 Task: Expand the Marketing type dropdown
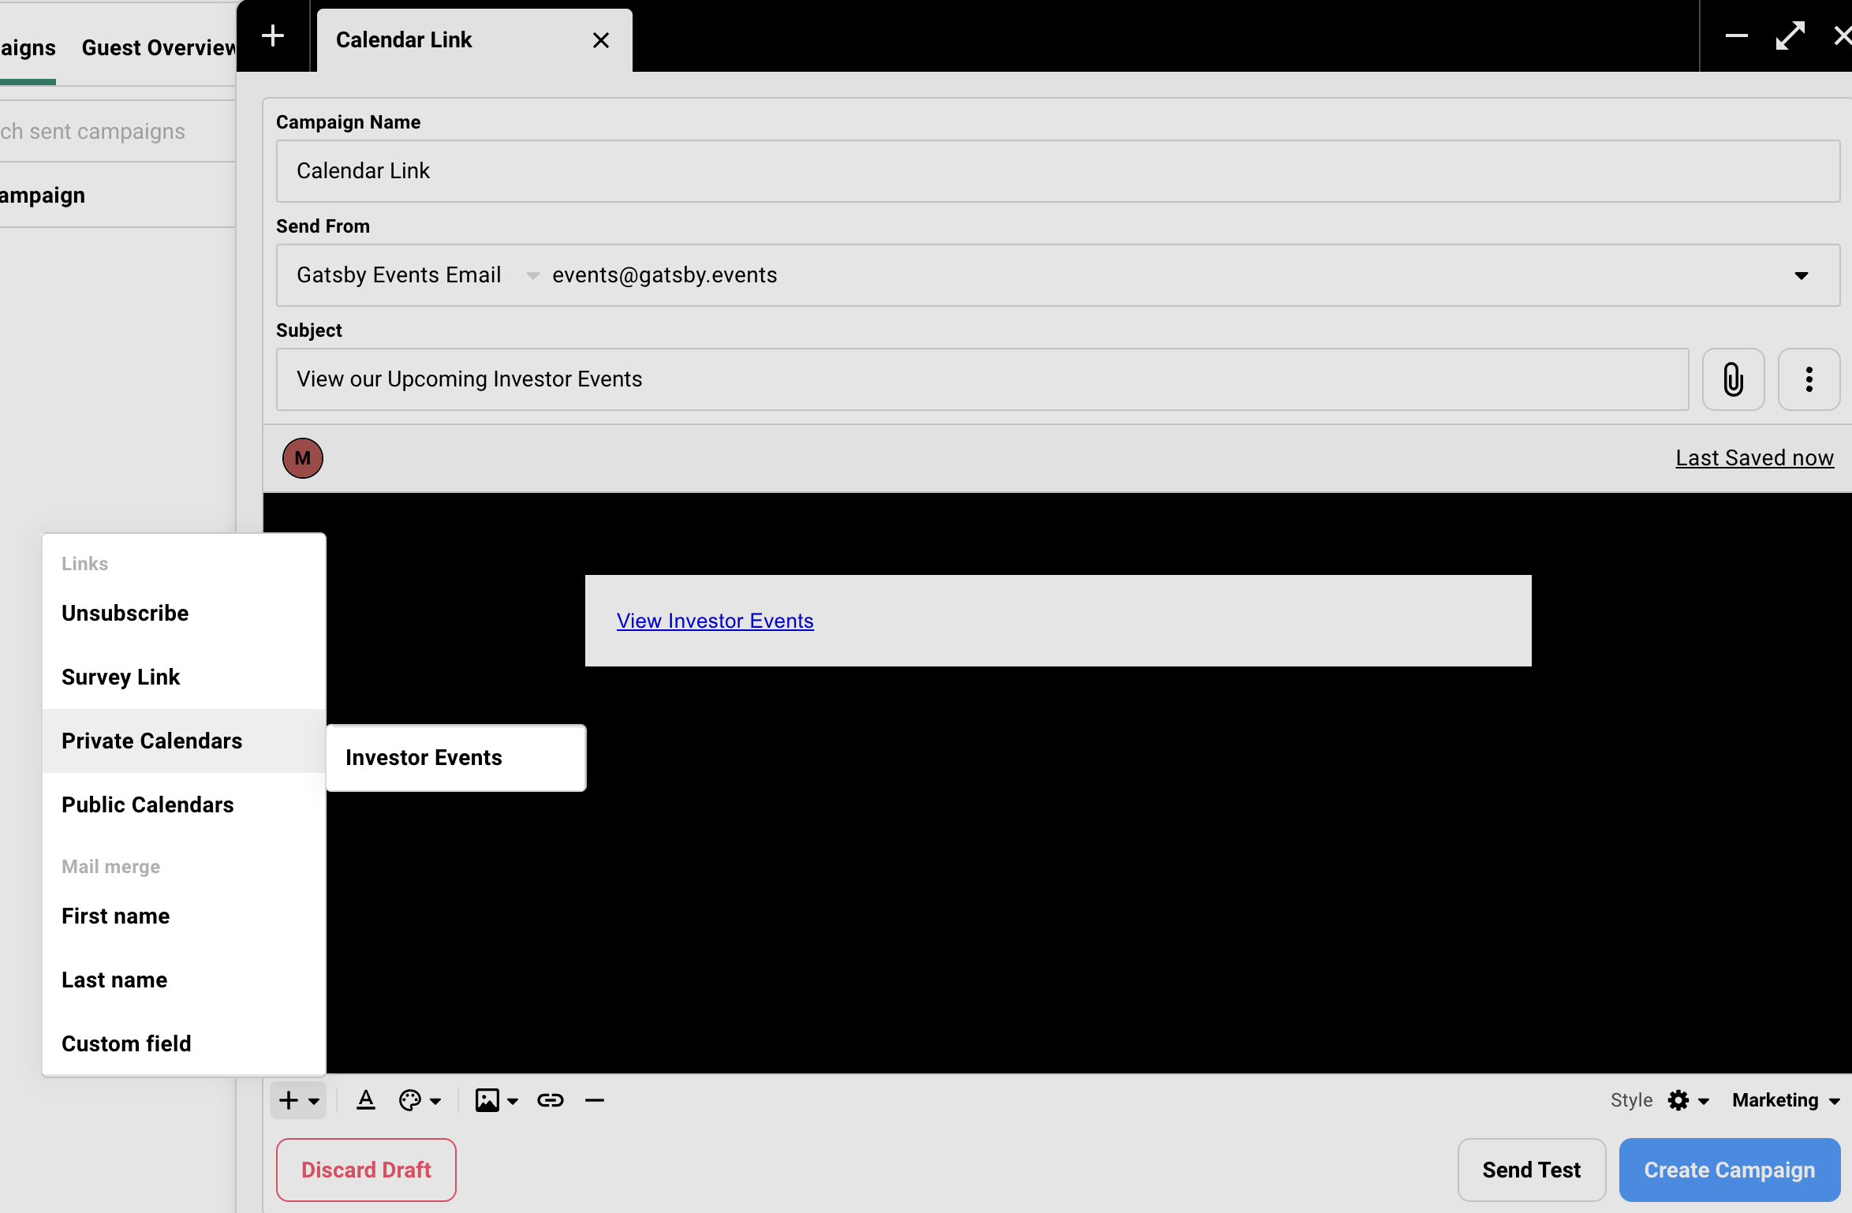[x=1785, y=1099]
